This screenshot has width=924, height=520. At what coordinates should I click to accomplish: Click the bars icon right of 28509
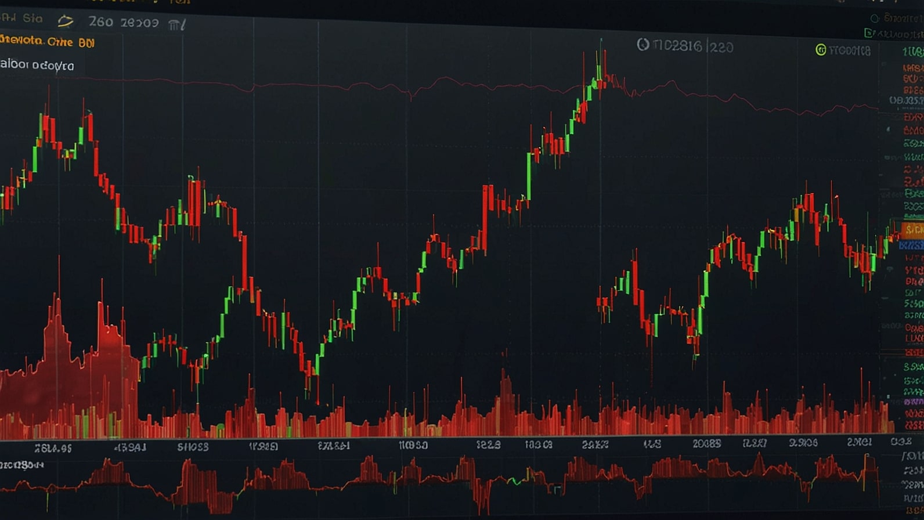177,24
